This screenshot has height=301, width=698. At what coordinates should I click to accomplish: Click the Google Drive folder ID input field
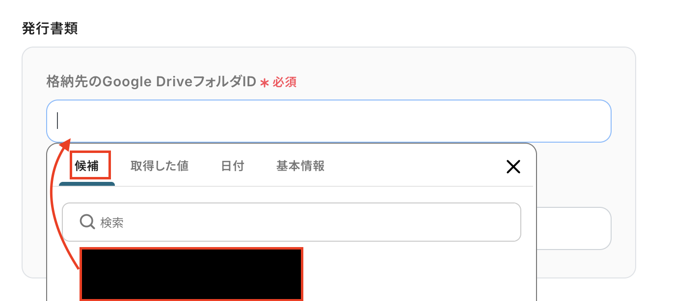click(x=329, y=121)
